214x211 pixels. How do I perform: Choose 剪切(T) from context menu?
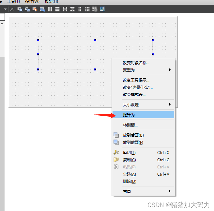coord(143,153)
